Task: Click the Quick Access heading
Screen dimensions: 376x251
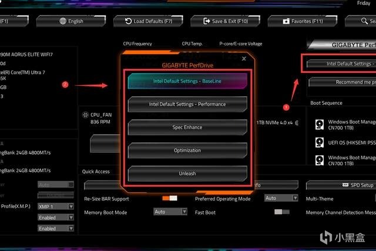Action: point(96,172)
